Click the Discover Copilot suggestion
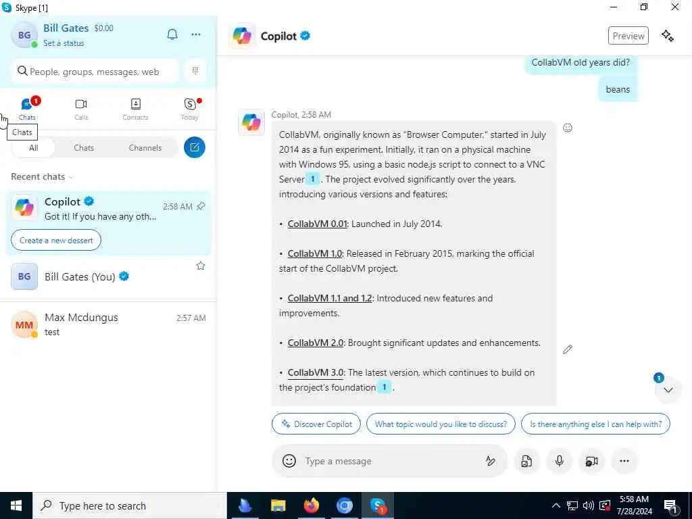 tap(316, 424)
